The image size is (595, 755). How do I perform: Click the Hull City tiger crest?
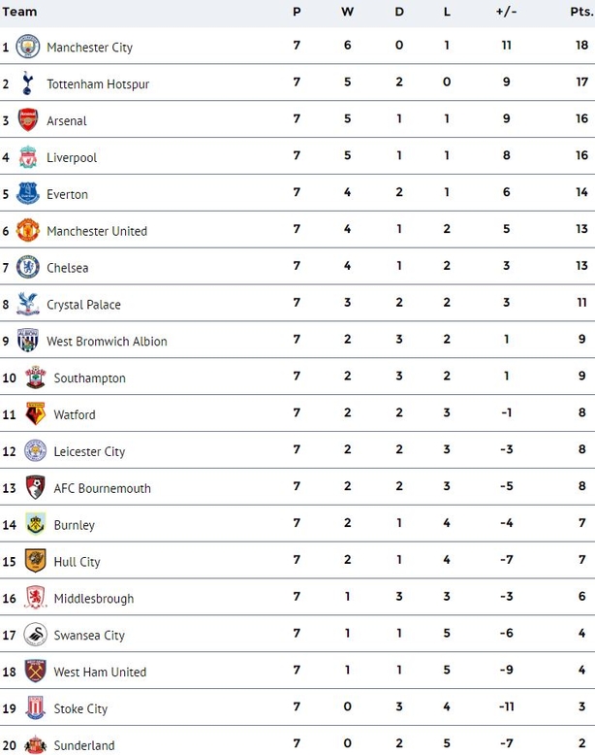35,561
